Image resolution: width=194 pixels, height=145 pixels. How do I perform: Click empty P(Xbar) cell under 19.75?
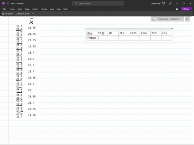(x=102, y=38)
